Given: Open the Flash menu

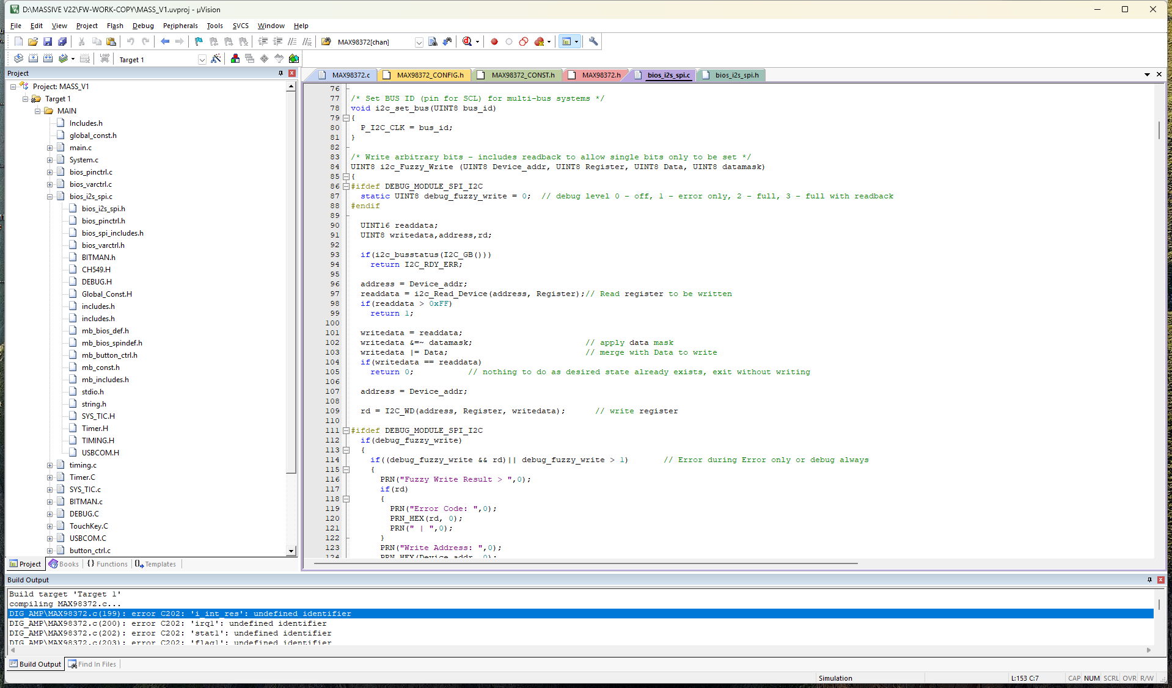Looking at the screenshot, I should tap(115, 26).
